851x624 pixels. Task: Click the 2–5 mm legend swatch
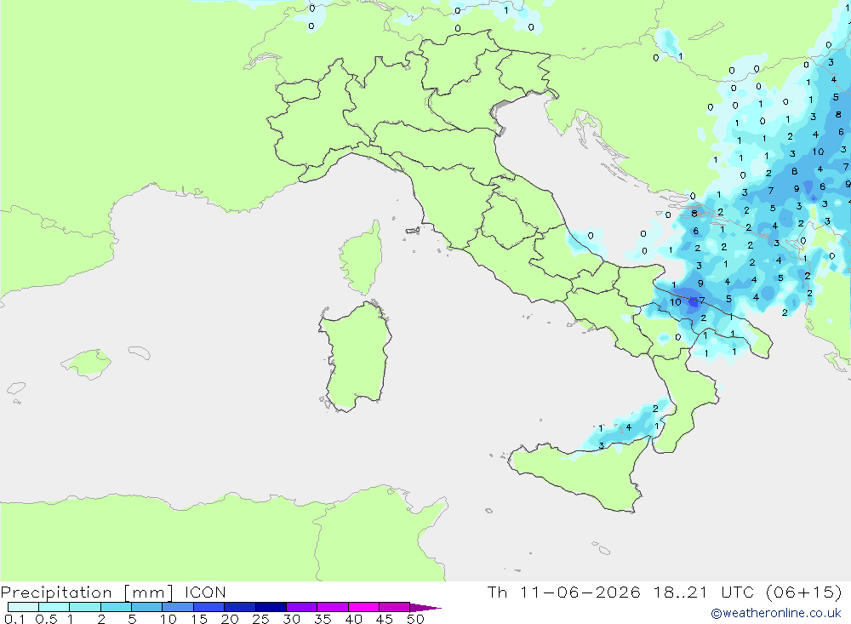pos(116,607)
